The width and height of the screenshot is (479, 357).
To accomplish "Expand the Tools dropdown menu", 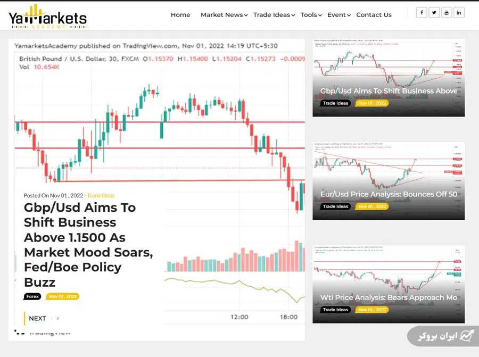I will click(x=311, y=15).
